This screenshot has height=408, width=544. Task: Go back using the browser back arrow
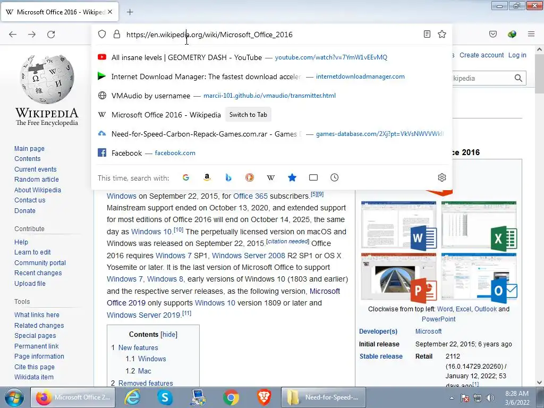13,35
